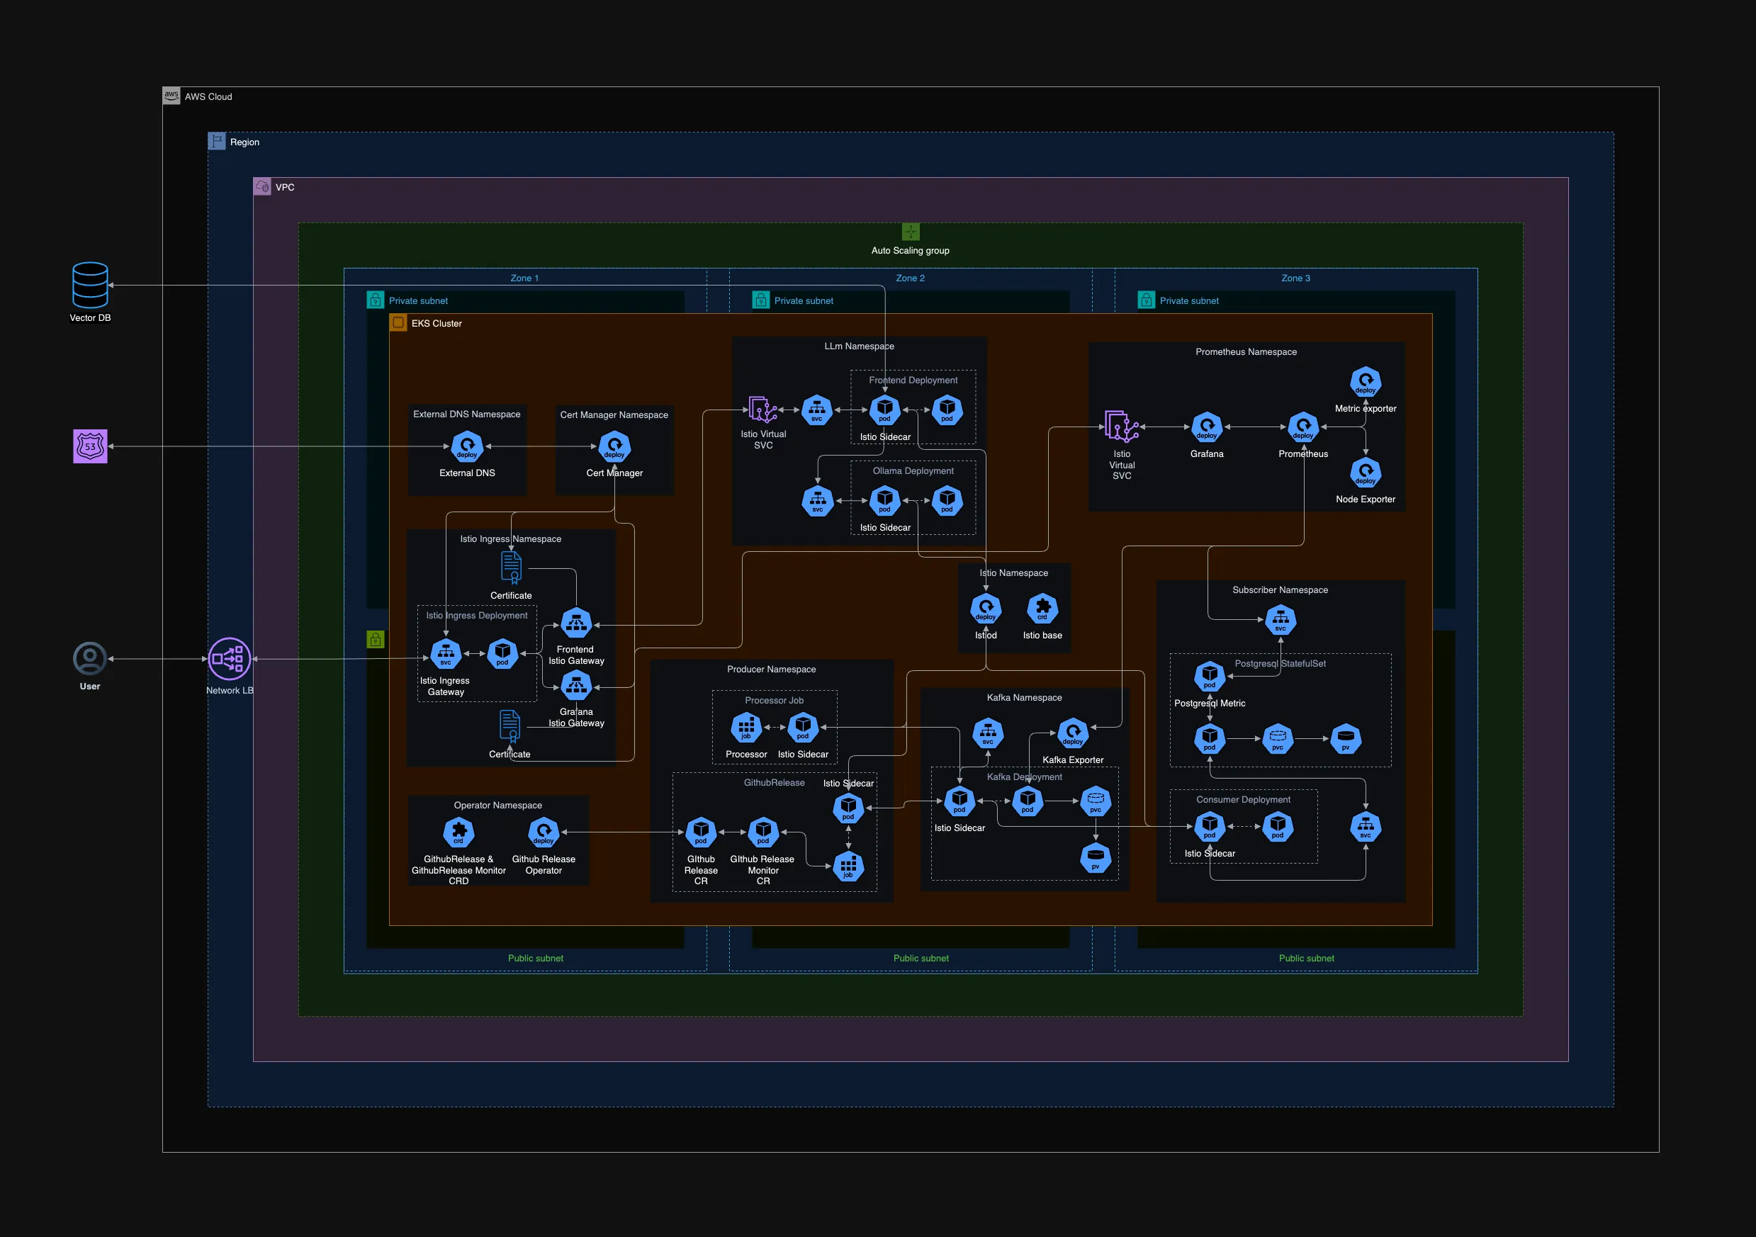Select the Prometheus deployment icon
This screenshot has width=1756, height=1237.
(x=1303, y=427)
